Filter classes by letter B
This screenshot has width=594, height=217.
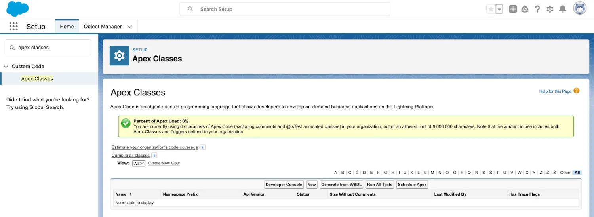(343, 173)
